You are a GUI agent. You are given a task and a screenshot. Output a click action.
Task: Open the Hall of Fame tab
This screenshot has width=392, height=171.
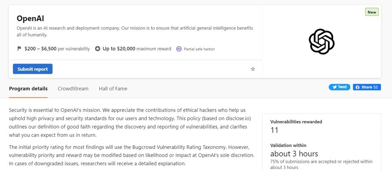click(113, 89)
